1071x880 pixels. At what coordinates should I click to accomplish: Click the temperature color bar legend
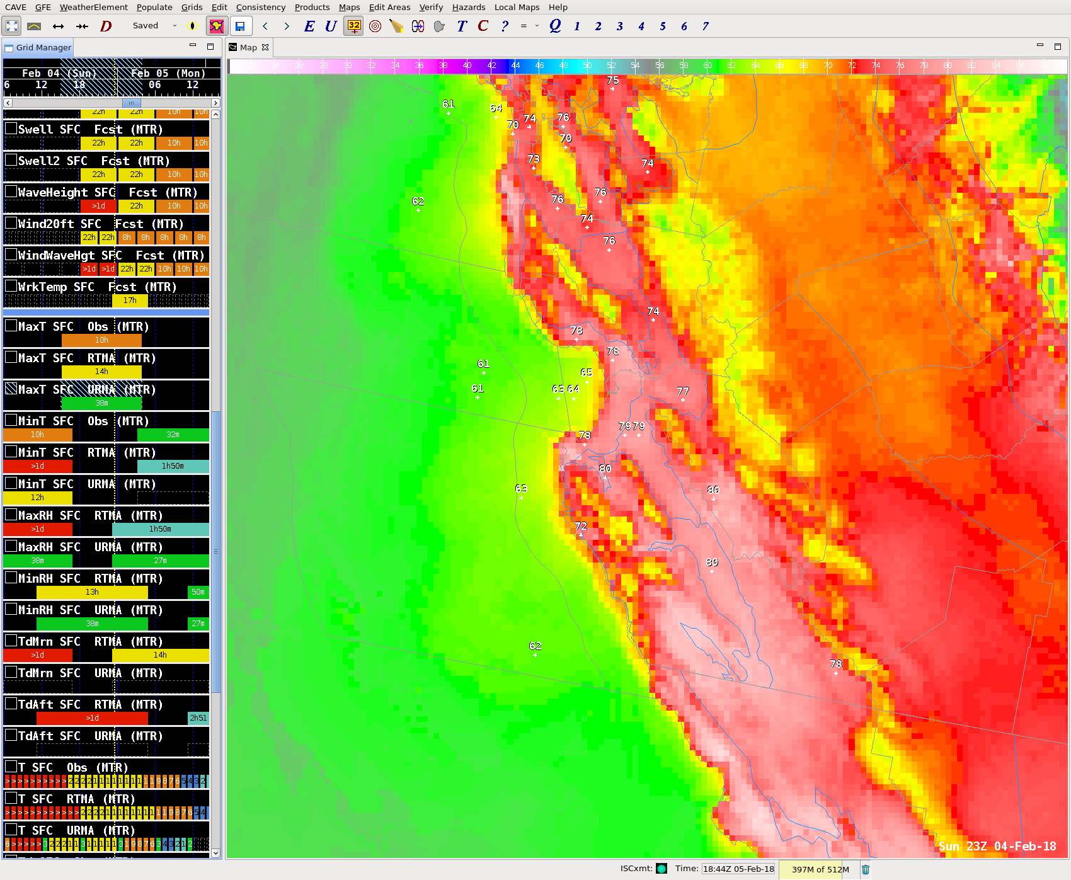648,66
